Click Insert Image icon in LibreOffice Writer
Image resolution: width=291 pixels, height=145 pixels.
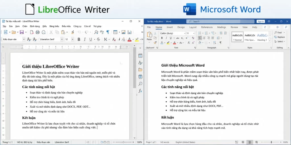point(123,32)
